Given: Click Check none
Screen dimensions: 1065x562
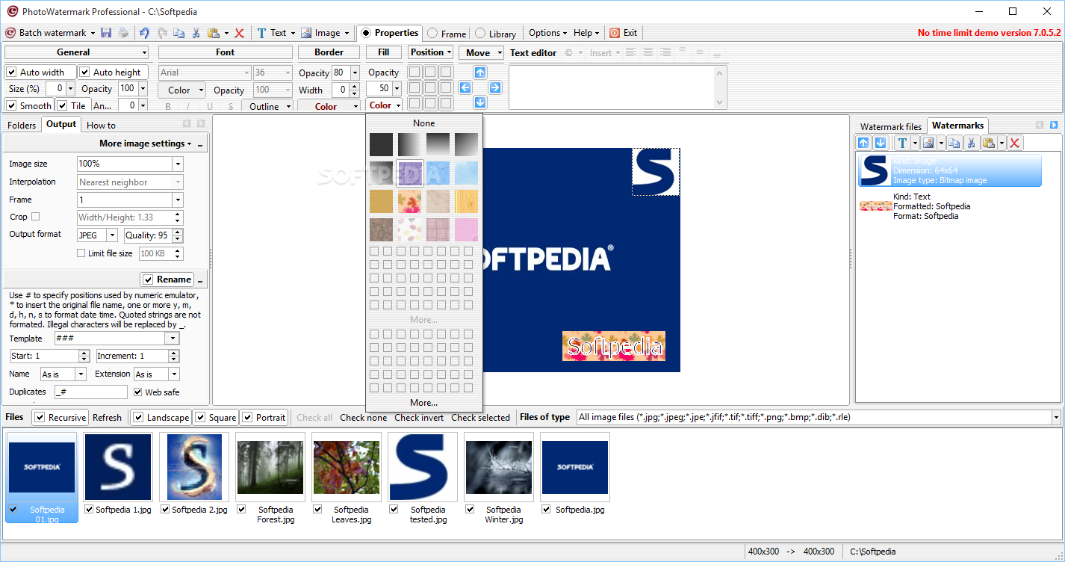Looking at the screenshot, I should [363, 418].
